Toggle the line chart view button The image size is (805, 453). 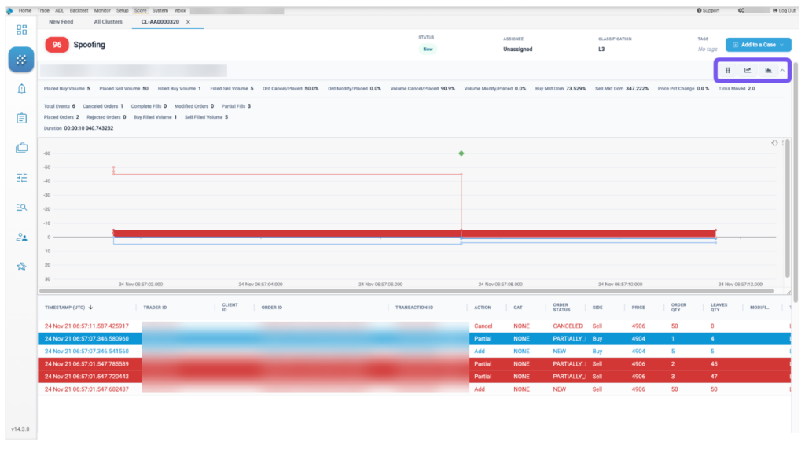click(x=748, y=70)
